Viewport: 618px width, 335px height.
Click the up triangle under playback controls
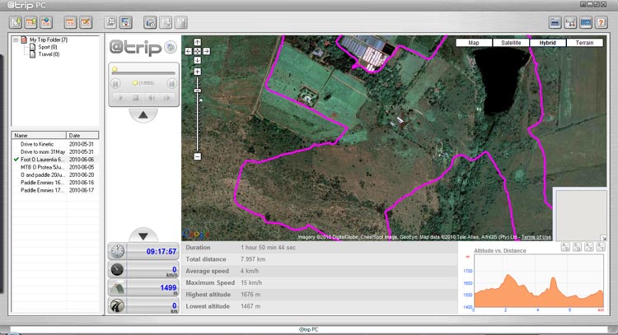(143, 115)
